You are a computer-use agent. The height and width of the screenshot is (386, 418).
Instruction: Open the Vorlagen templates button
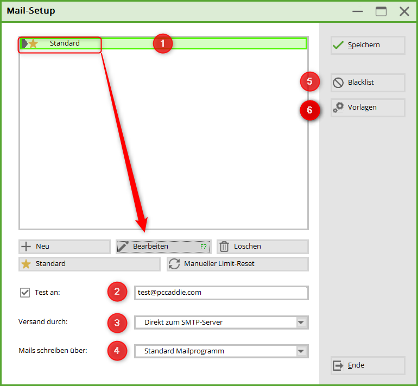click(368, 107)
